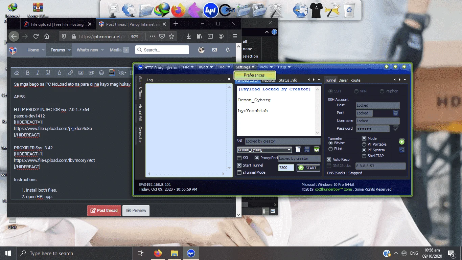462x260 pixels.
Task: Toggle the Proxy:Port checkbox
Action: [x=257, y=158]
